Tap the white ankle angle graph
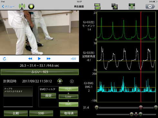Image resolution: width=158 pixels, height=118 pixels. 126,57
